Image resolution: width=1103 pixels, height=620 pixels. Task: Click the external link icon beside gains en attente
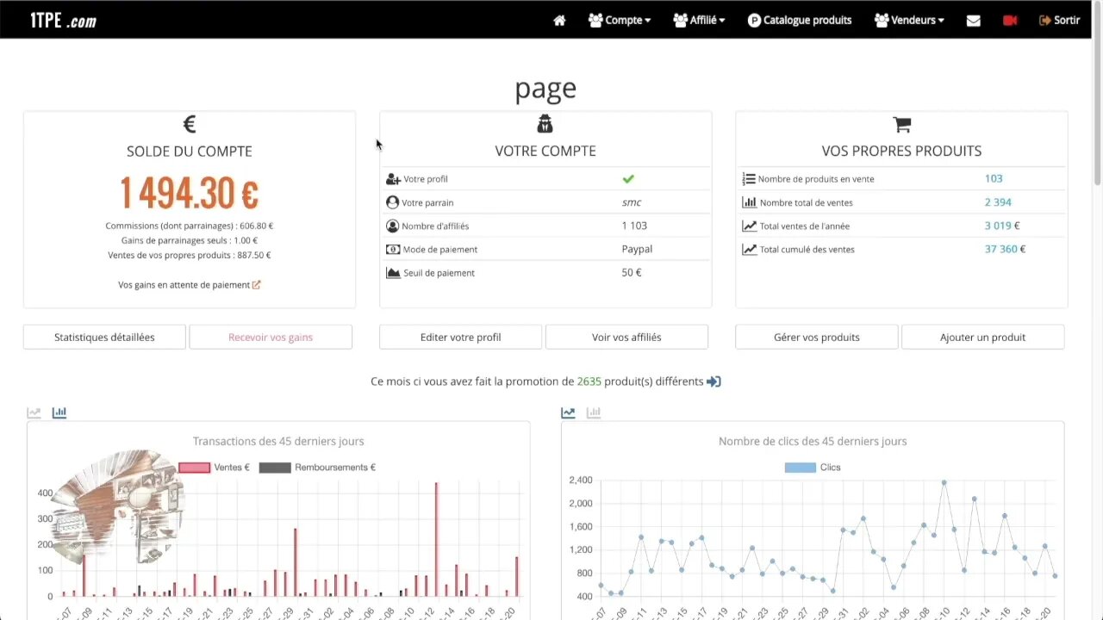tap(256, 284)
